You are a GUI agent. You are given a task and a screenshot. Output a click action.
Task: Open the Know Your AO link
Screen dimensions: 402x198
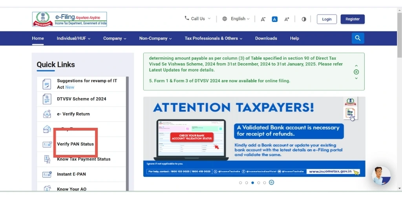pos(71,189)
